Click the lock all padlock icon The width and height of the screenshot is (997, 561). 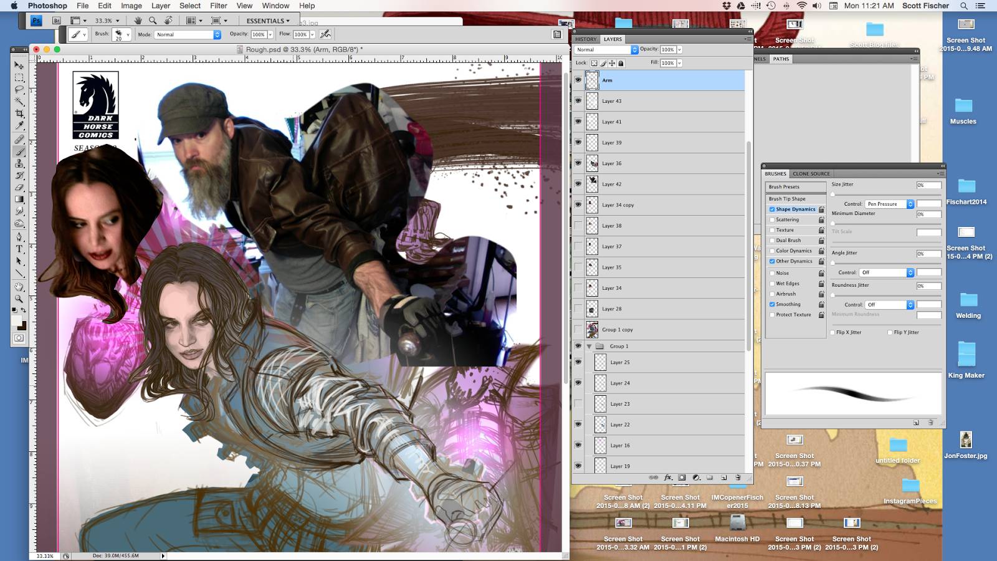(x=621, y=63)
